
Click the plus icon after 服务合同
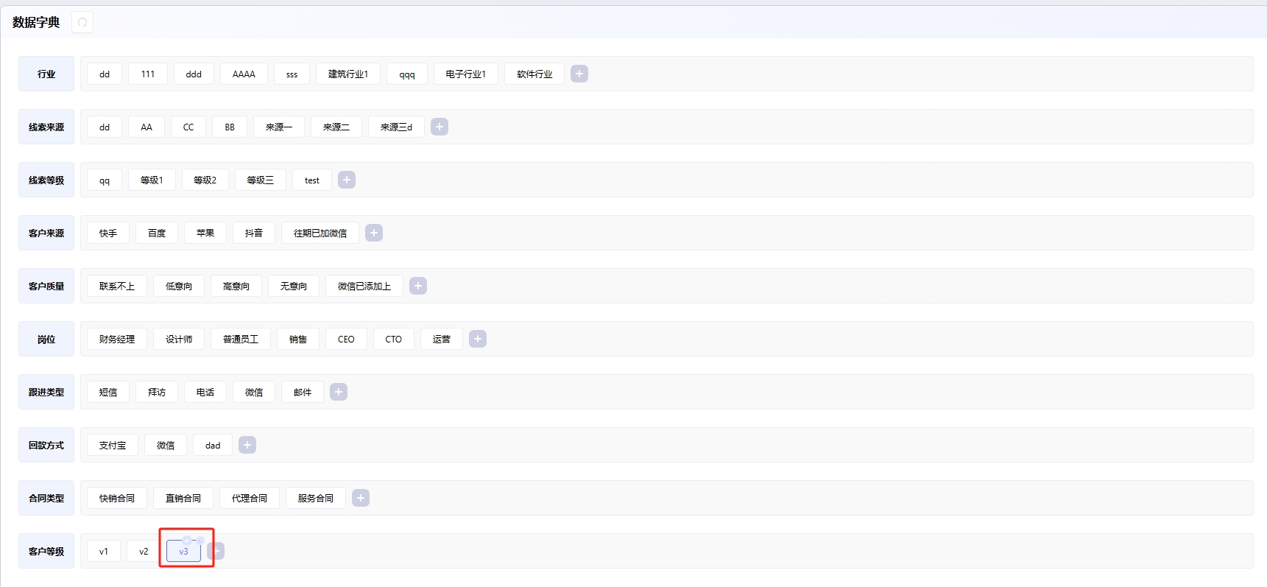[361, 498]
